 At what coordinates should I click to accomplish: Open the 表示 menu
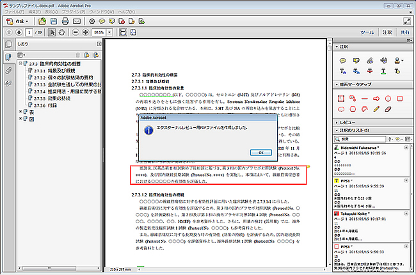(x=51, y=12)
